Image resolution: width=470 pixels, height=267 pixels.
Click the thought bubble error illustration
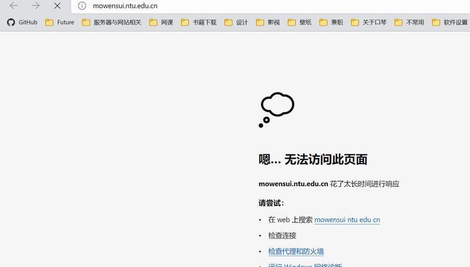click(x=276, y=109)
